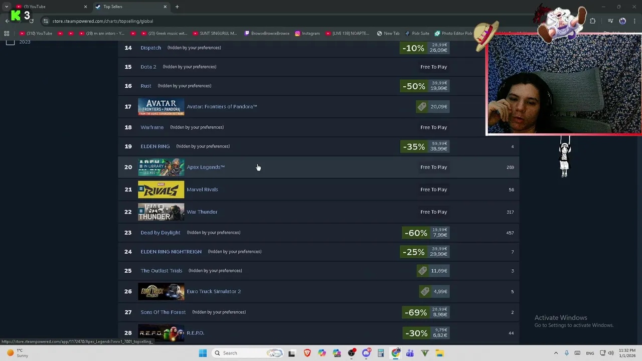Open Calculator from the taskbar
642x361 pixels.
point(381,353)
